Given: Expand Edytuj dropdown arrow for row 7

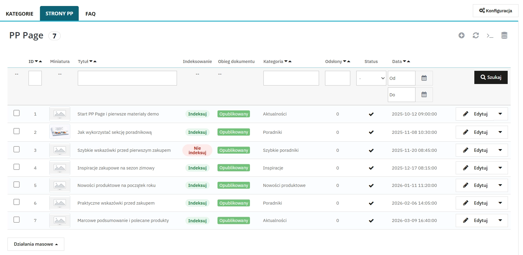Looking at the screenshot, I should [500, 220].
